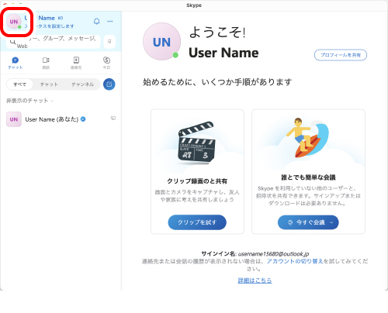Image resolution: width=388 pixels, height=313 pixels.
Task: Click the small icon at right of User Name chat row
Action: (x=113, y=118)
